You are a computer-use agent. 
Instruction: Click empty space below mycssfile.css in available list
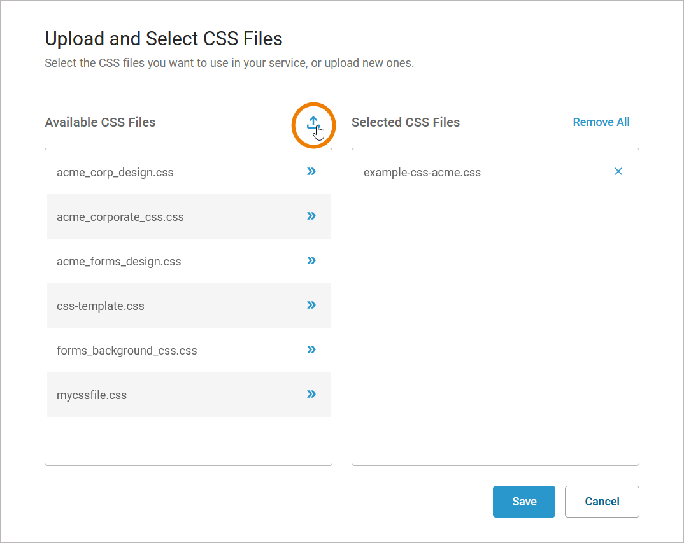pos(189,441)
